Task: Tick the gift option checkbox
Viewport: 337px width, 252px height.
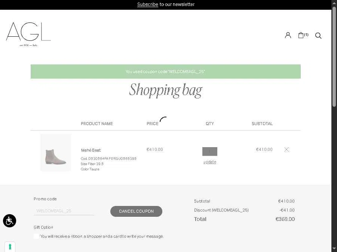Action: point(36,236)
